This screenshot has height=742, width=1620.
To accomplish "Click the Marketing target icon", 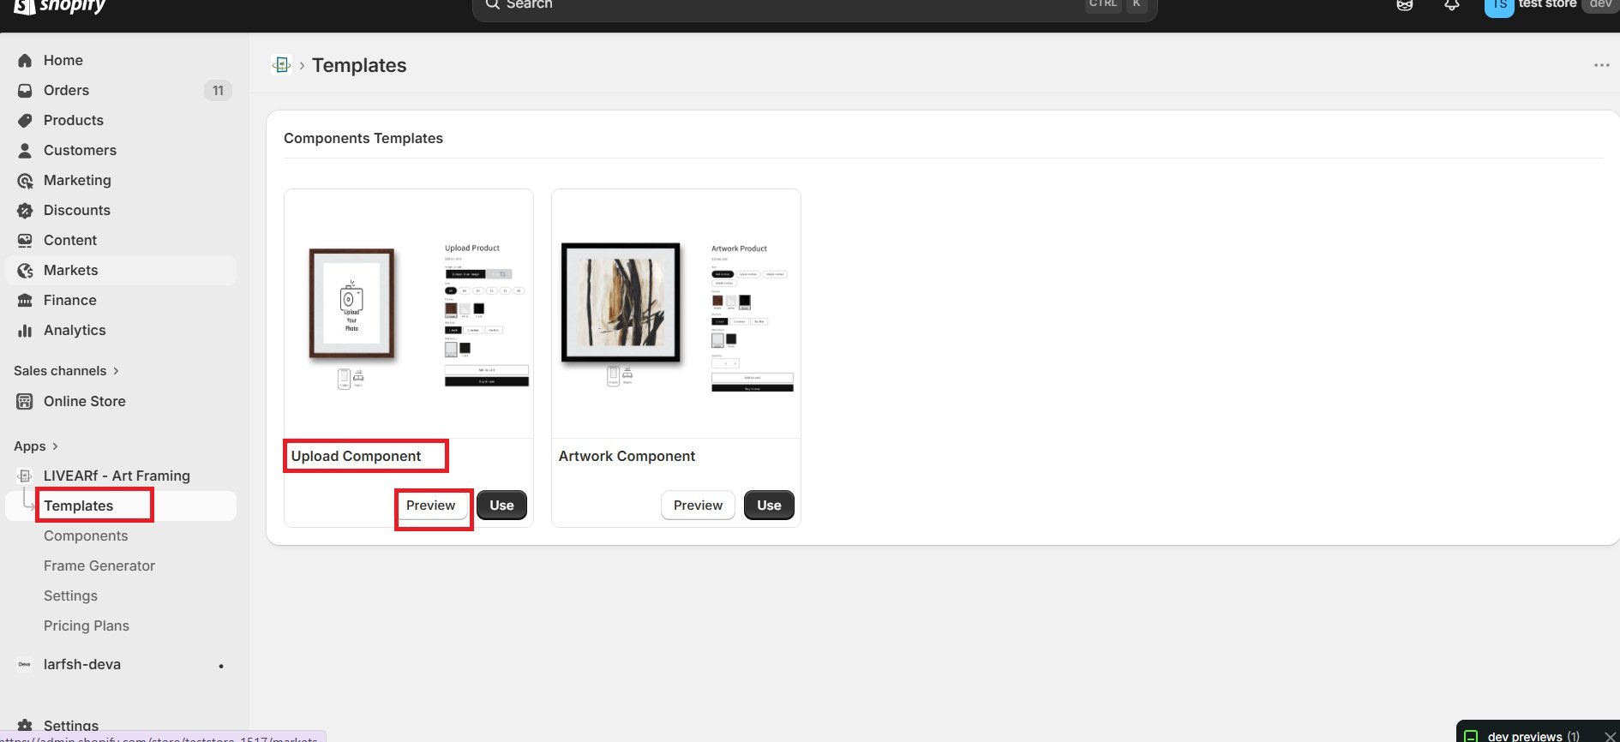I will (x=25, y=180).
